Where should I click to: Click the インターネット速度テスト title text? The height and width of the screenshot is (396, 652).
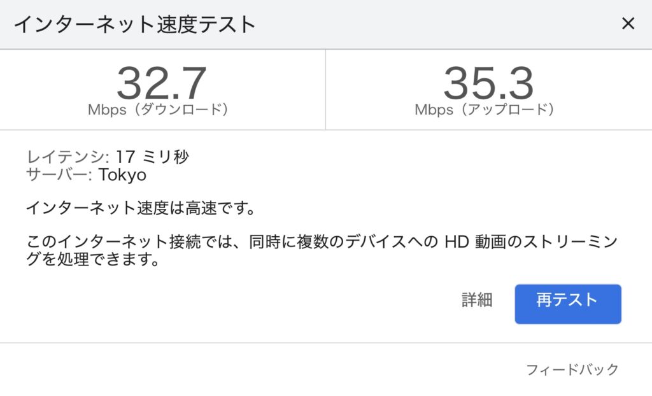pos(134,24)
